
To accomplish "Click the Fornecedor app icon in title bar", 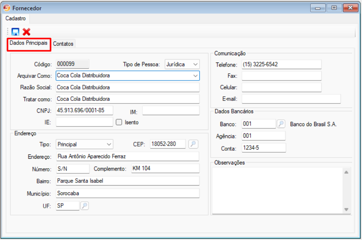I will point(7,8).
